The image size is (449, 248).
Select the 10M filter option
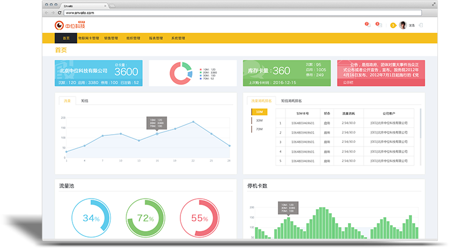pyautogui.click(x=259, y=112)
